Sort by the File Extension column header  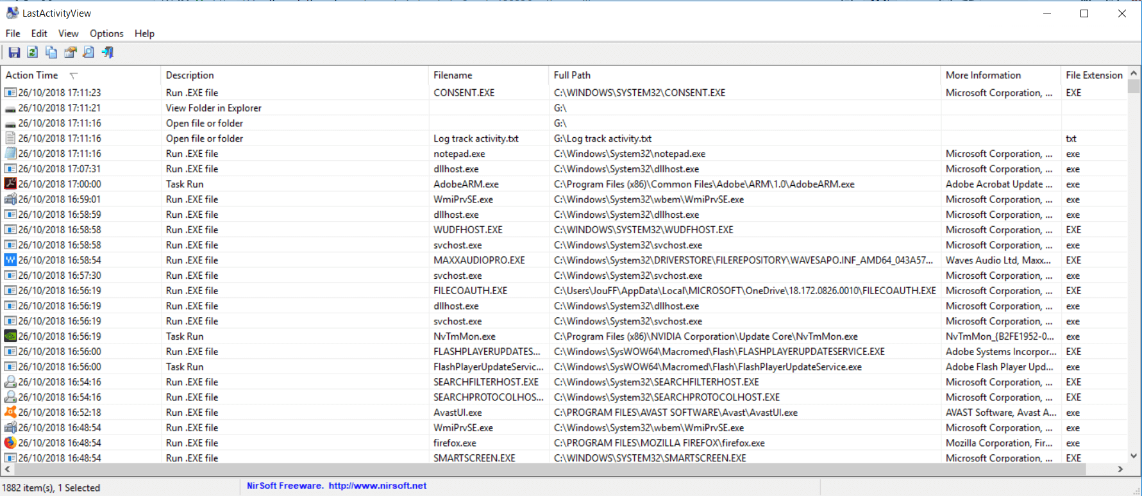coord(1094,75)
